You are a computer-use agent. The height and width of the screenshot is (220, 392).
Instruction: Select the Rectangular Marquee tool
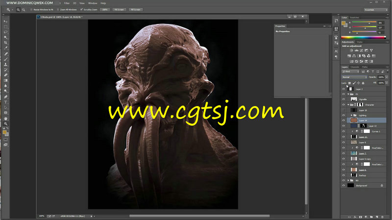pyautogui.click(x=5, y=27)
